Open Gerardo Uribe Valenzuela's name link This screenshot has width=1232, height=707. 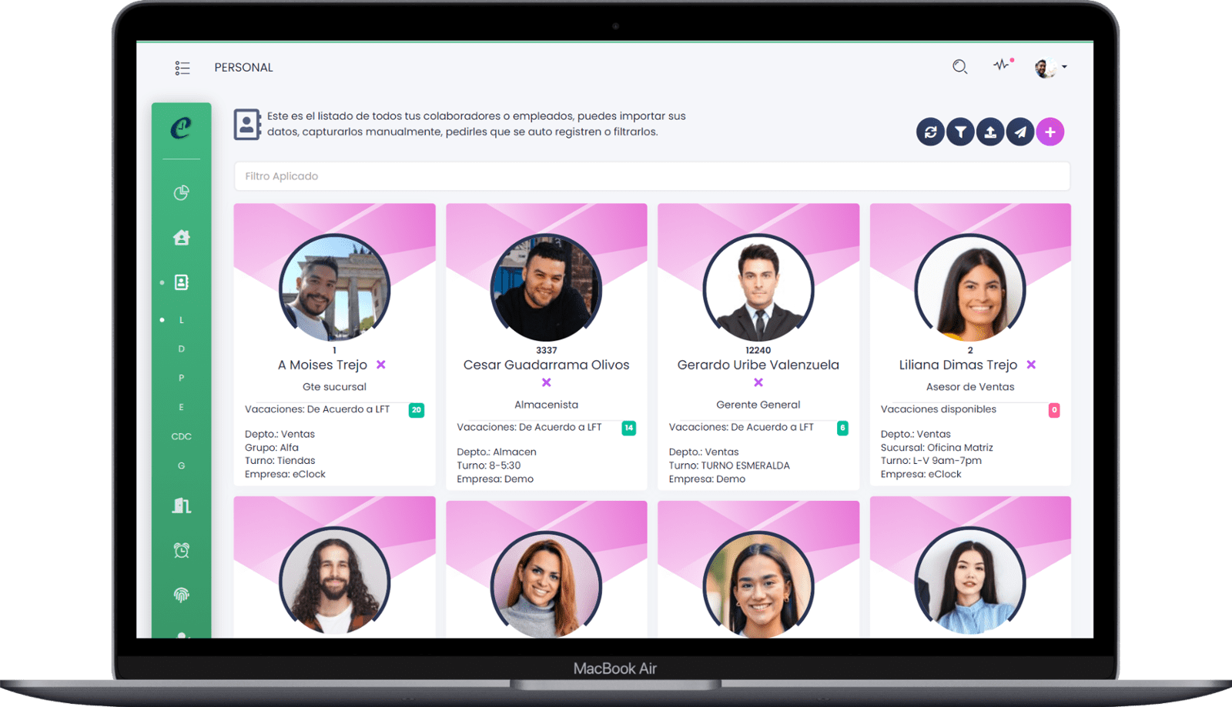point(758,365)
